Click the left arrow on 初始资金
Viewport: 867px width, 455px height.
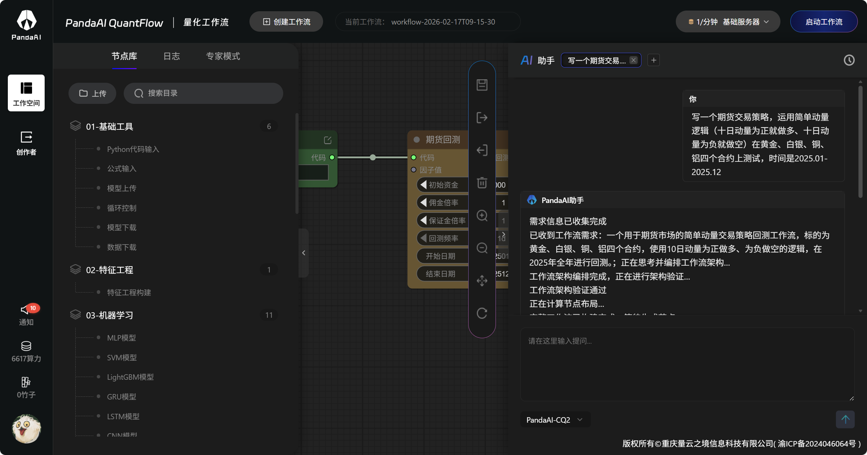[423, 185]
